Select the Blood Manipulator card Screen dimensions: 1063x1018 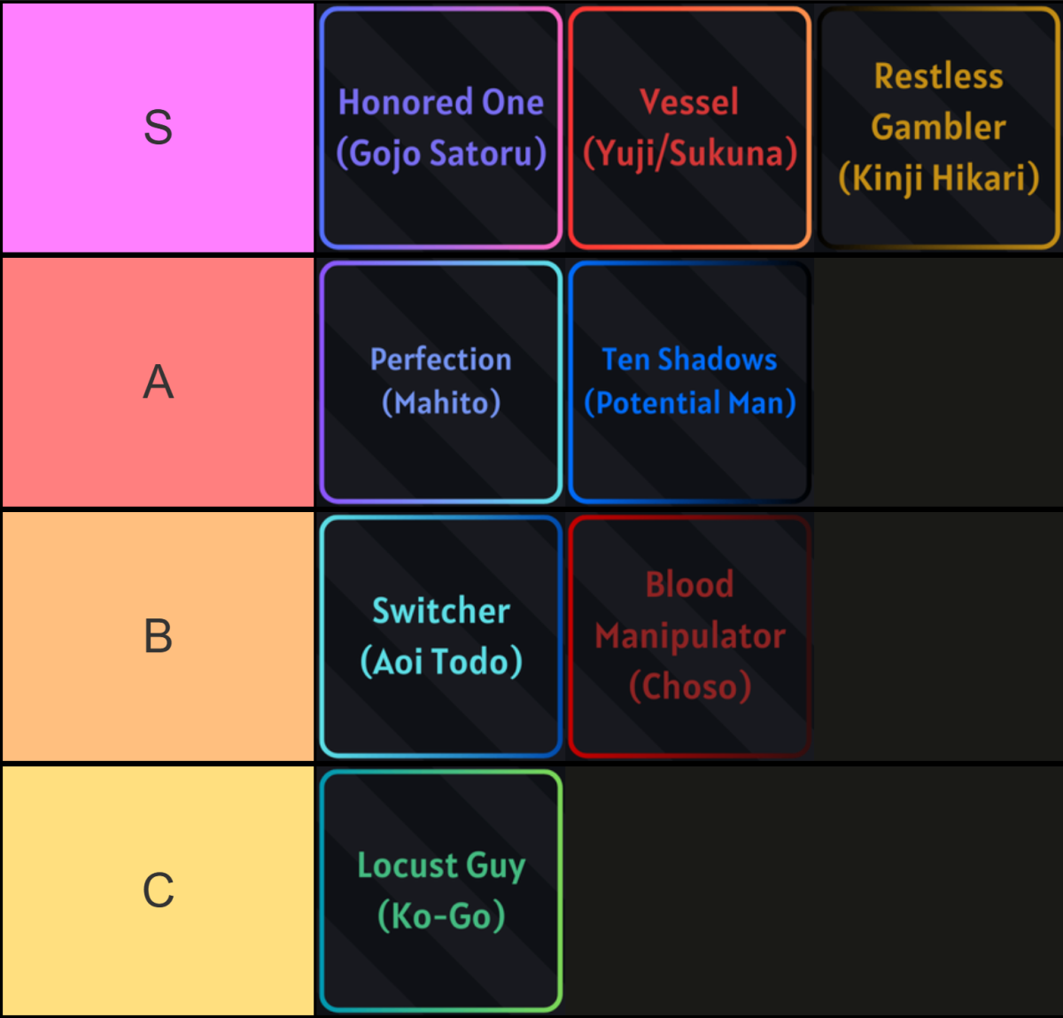click(x=689, y=636)
